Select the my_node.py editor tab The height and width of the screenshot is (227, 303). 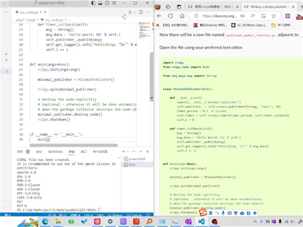pos(31,12)
